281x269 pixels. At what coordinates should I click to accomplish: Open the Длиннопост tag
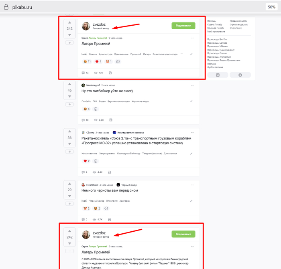(x=170, y=154)
